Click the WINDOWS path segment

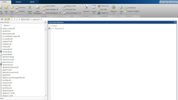click(x=25, y=19)
